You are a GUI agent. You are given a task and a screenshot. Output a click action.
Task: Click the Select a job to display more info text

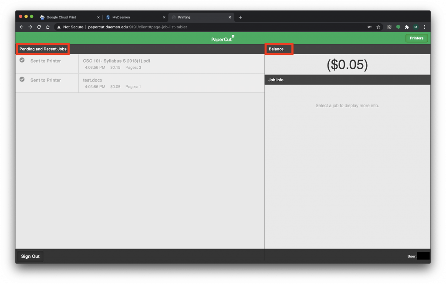point(347,105)
